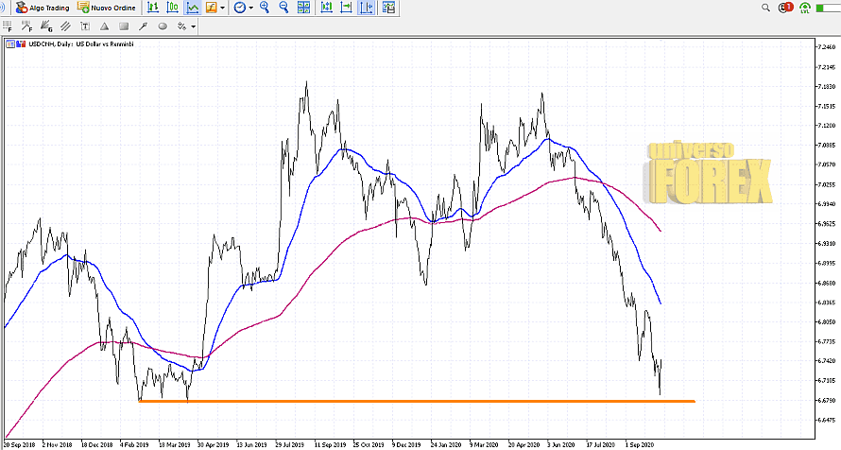This screenshot has width=841, height=450.
Task: Expand the graphical objects dropdown arrow
Action: [x=193, y=26]
